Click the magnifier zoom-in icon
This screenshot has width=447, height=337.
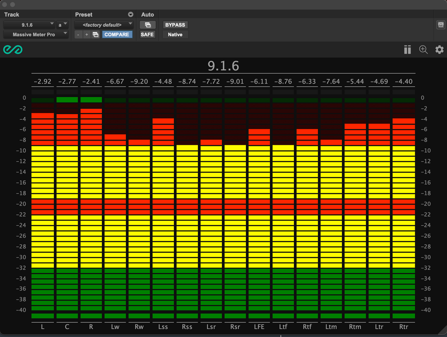pos(423,50)
